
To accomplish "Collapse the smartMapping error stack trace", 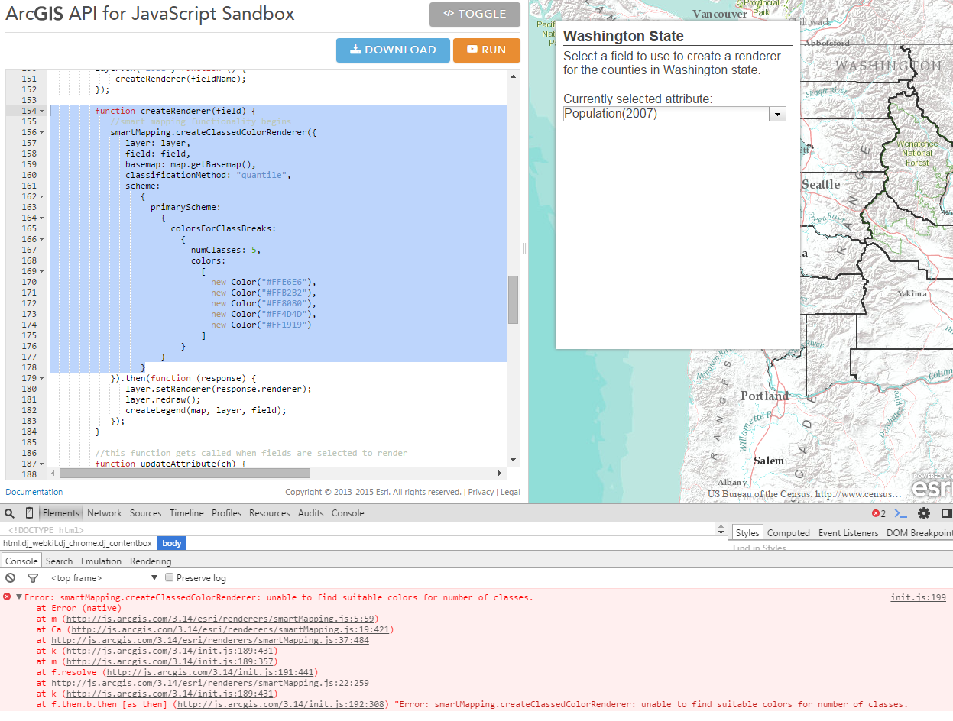I will (19, 597).
